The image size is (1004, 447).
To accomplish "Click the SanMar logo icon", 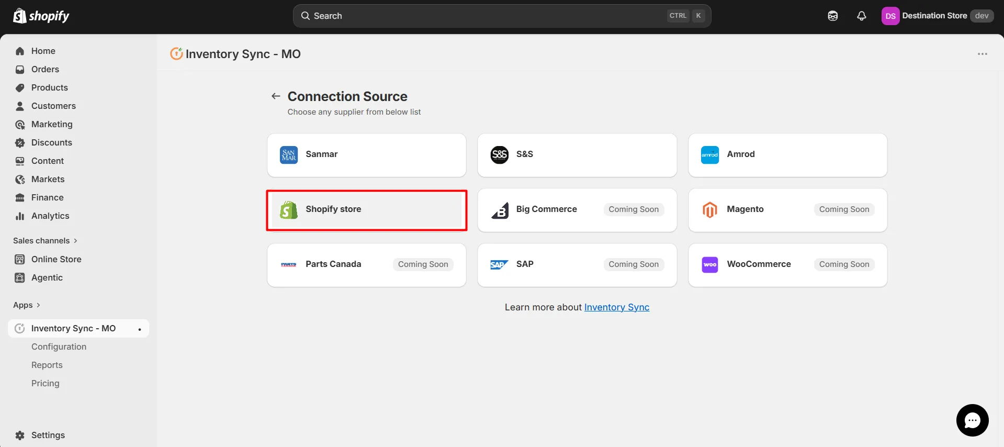I will coord(289,155).
